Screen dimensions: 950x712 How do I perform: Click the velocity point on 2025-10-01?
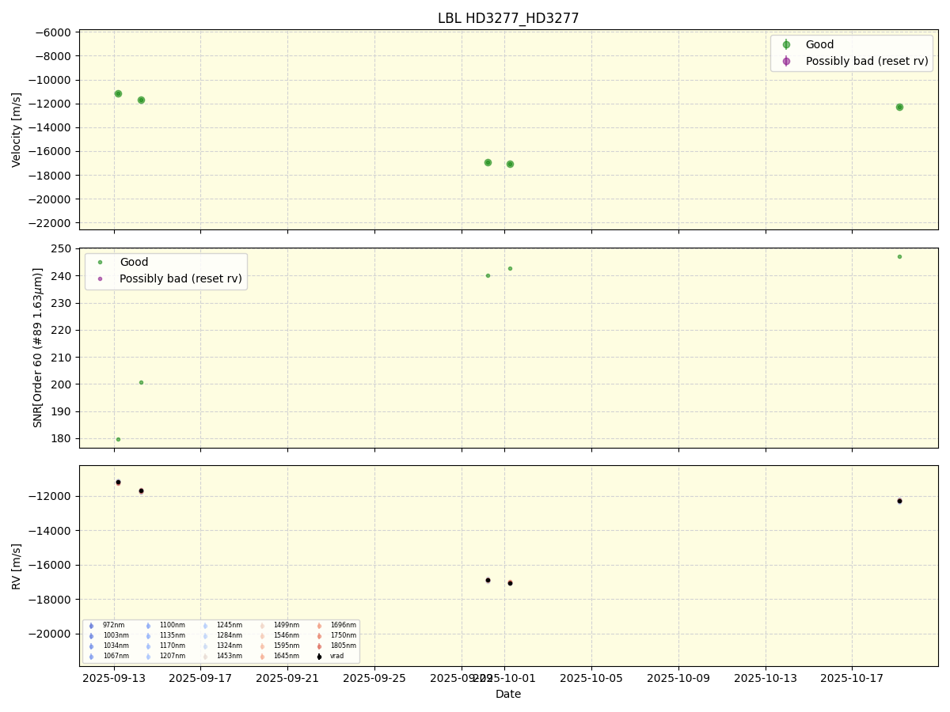[x=510, y=164]
